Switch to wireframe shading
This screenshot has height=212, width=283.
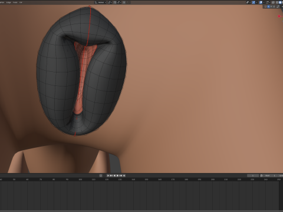(x=277, y=2)
